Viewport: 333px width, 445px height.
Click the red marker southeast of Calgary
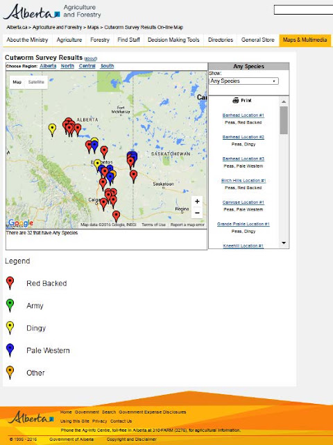click(116, 216)
